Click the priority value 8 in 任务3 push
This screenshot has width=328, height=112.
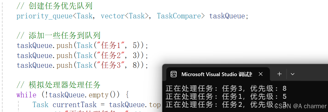coord(135,65)
